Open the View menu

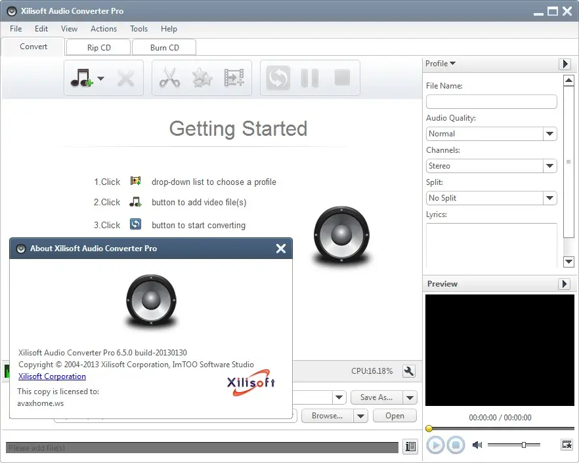click(x=69, y=29)
